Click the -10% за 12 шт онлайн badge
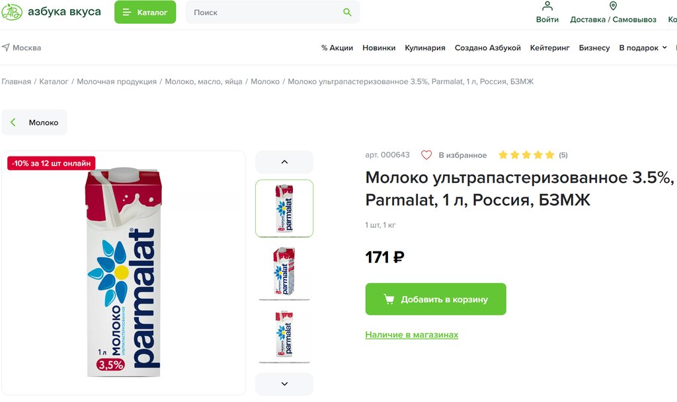Viewport: 677px width, 402px height. (x=52, y=163)
